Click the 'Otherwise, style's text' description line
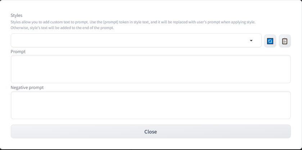This screenshot has width=302, height=150. tap(62, 28)
